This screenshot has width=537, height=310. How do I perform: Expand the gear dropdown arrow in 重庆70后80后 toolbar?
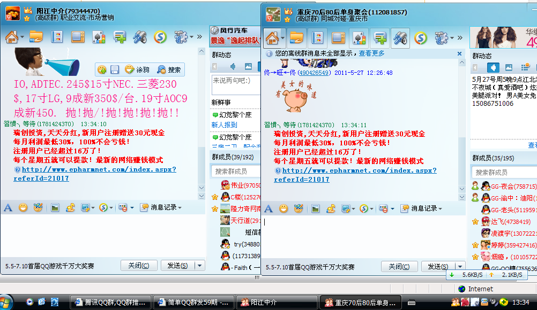[452, 38]
